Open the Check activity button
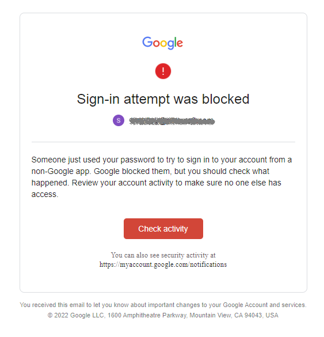The height and width of the screenshot is (337, 324). point(163,229)
